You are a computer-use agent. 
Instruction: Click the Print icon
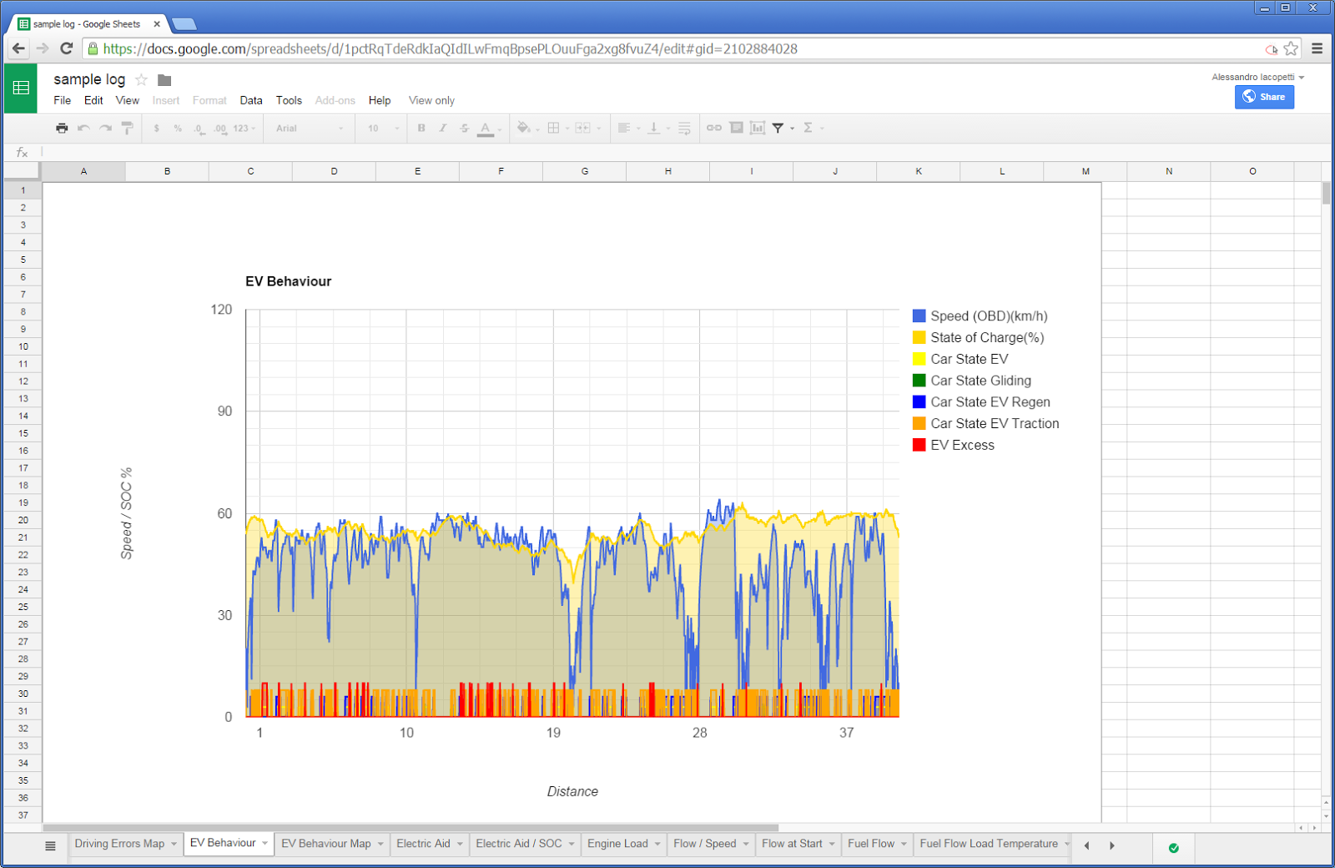62,128
